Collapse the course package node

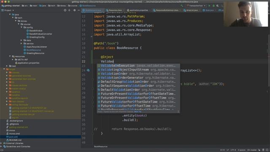tap(19, 24)
